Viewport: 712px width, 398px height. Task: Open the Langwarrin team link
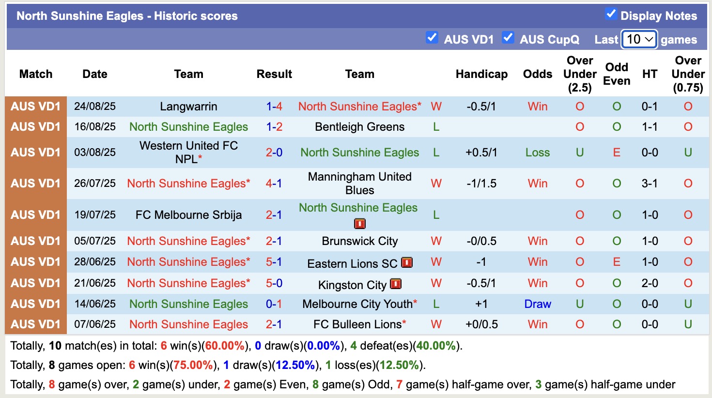point(188,107)
